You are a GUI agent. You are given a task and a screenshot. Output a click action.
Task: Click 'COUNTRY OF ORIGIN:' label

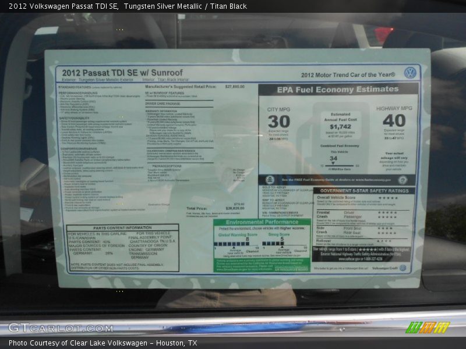point(149,245)
